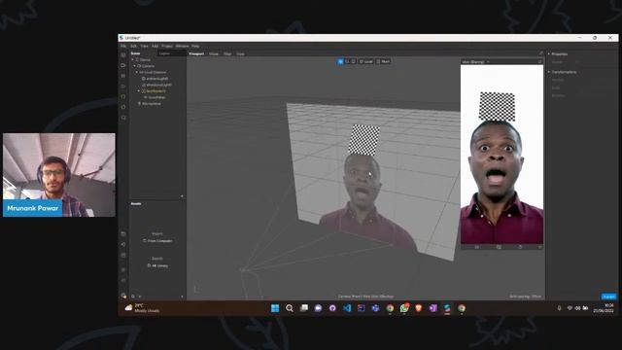Open the View dropdown in viewport bar
Image resolution: width=622 pixels, height=350 pixels.
(x=240, y=53)
